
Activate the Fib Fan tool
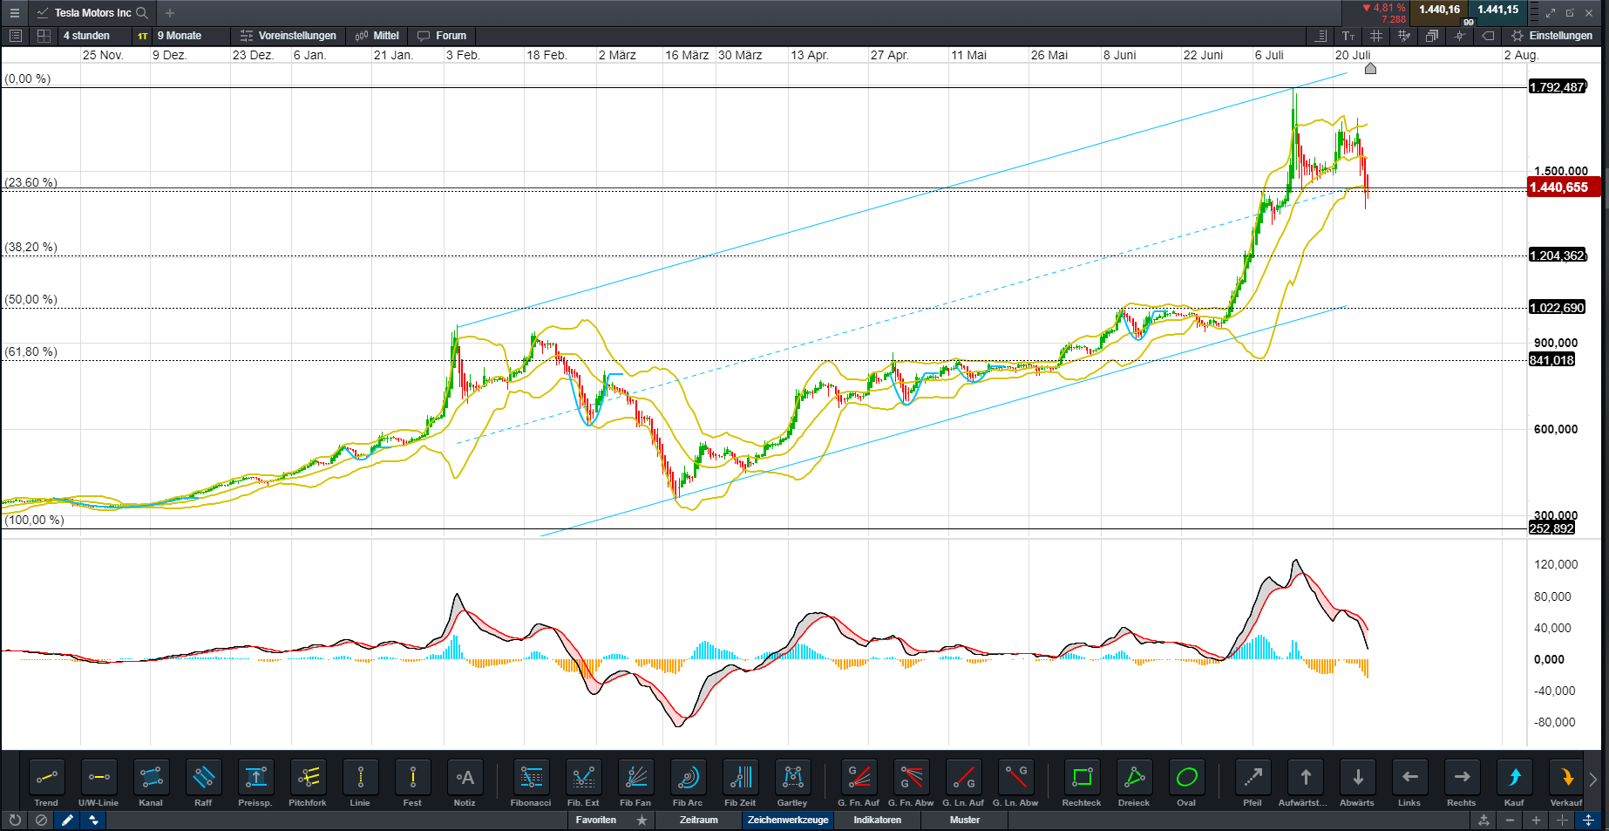[635, 778]
